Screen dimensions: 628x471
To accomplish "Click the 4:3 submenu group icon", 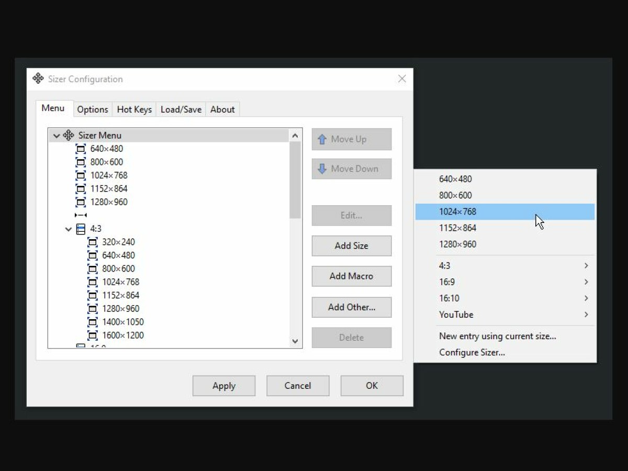I will [x=81, y=229].
